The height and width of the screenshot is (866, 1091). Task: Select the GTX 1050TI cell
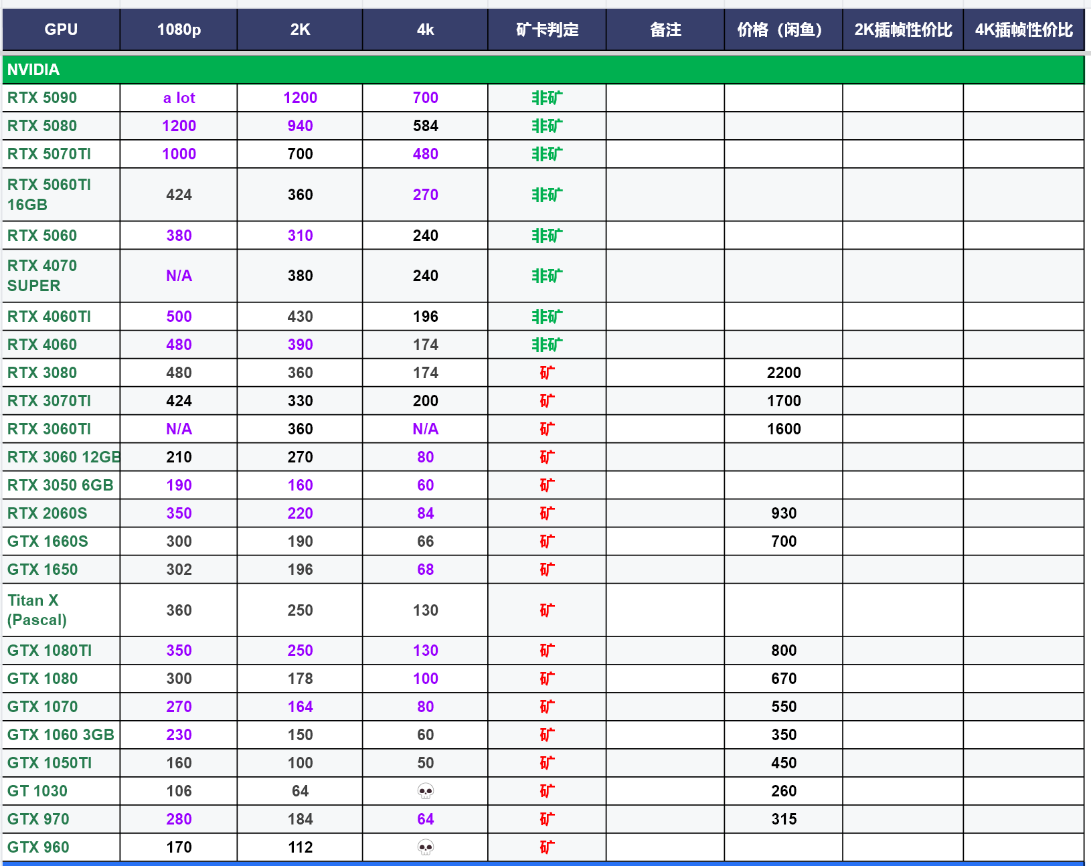[x=61, y=763]
